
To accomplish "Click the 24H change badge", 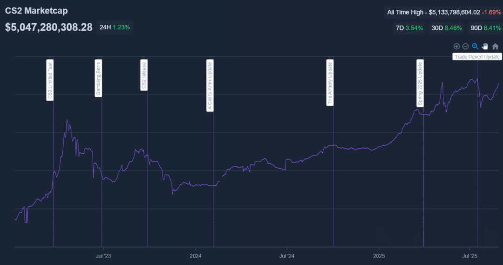I will pyautogui.click(x=115, y=27).
